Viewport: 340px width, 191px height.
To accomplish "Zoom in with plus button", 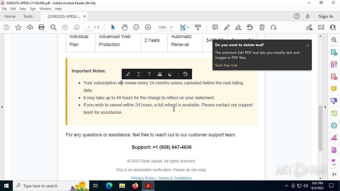I will click(148, 27).
